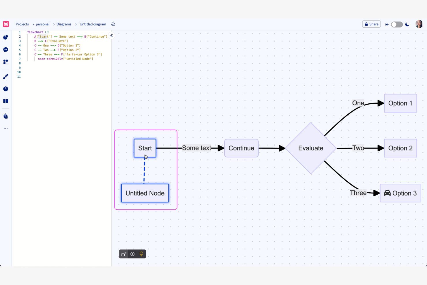Viewport: 427px width, 285px height.
Task: Lock the canvas with the padlock toggle
Action: (x=123, y=254)
